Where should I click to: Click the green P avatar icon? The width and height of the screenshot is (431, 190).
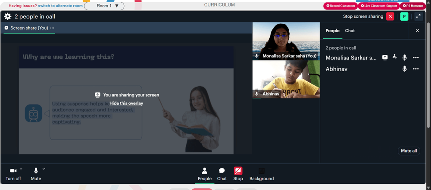(404, 16)
